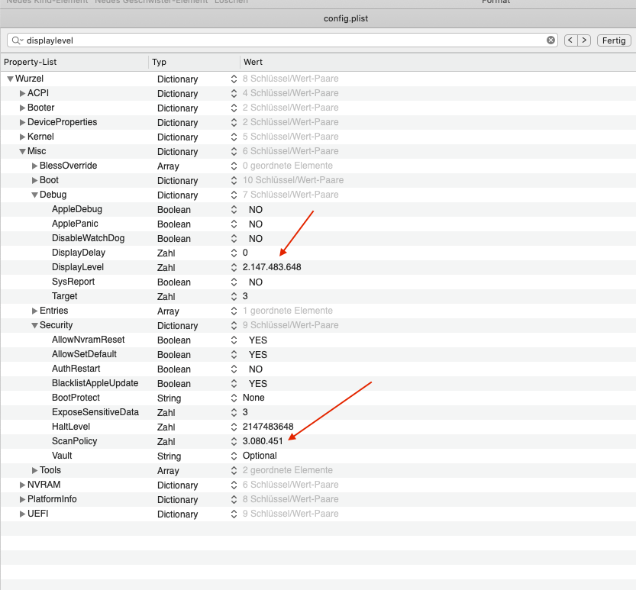The height and width of the screenshot is (590, 636).
Task: Open type stepper for HaltLevel row
Action: click(x=234, y=427)
